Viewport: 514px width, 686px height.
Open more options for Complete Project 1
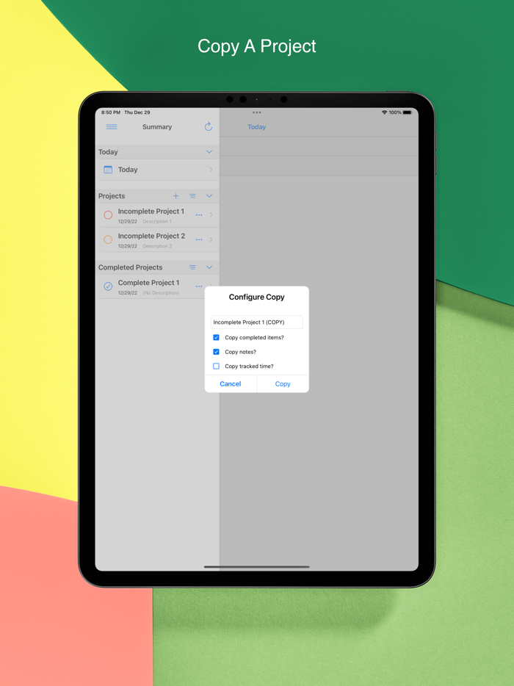(199, 286)
